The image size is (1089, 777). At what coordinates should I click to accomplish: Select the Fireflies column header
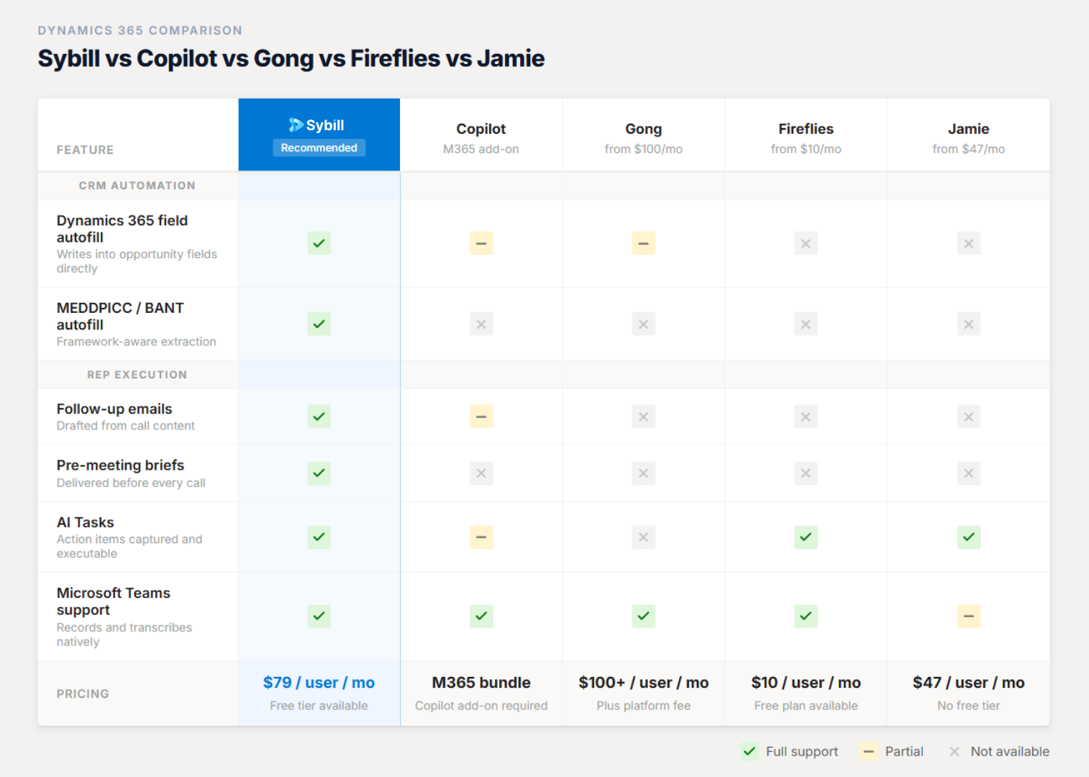806,135
